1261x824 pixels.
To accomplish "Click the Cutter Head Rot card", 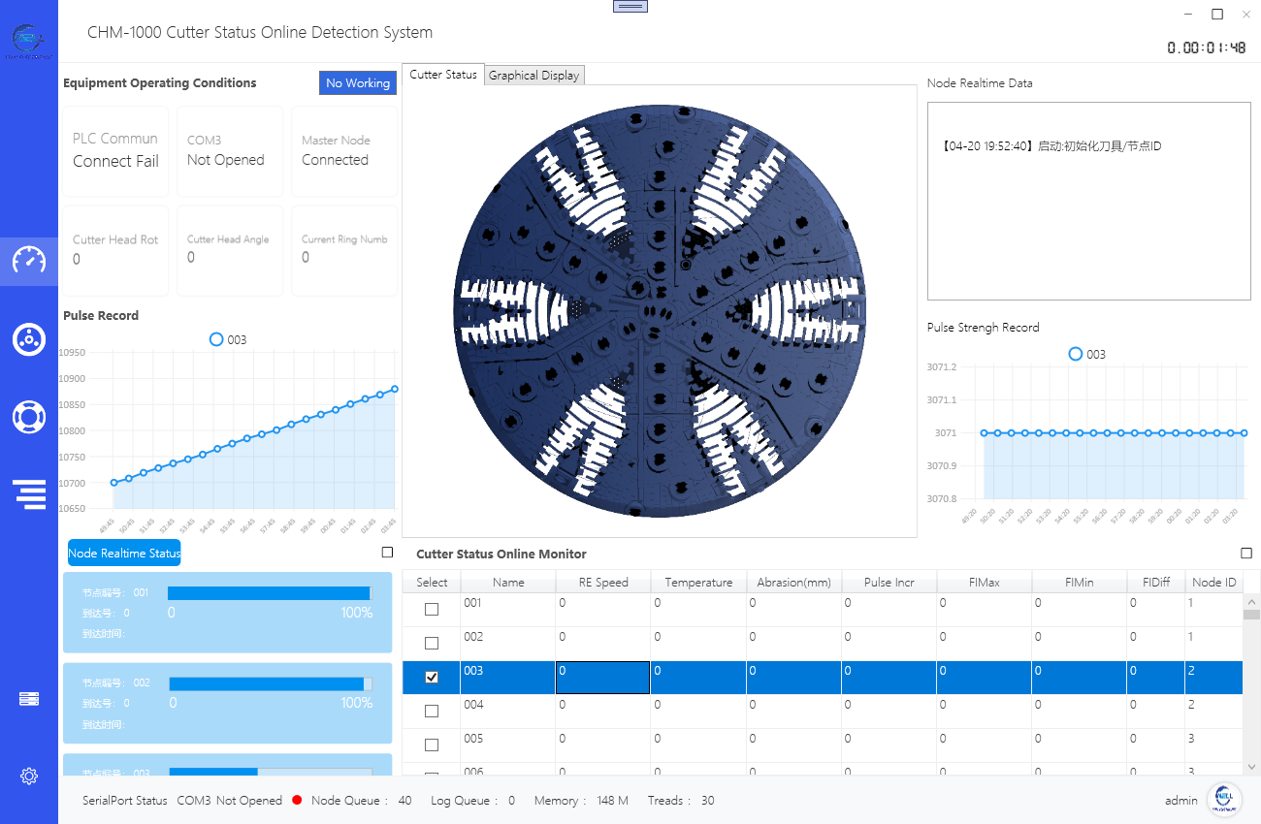I will click(115, 250).
